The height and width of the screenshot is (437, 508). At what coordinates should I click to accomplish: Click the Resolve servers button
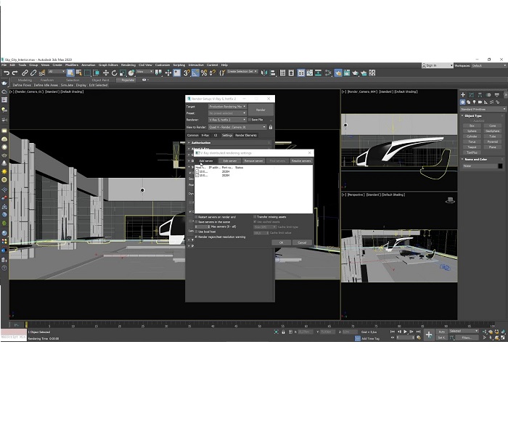point(301,161)
